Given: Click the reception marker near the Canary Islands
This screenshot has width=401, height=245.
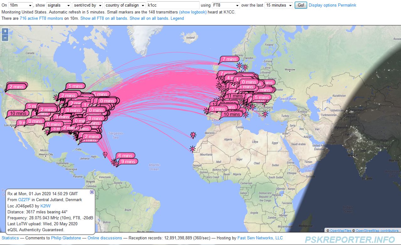Looking at the screenshot, I should (x=193, y=135).
